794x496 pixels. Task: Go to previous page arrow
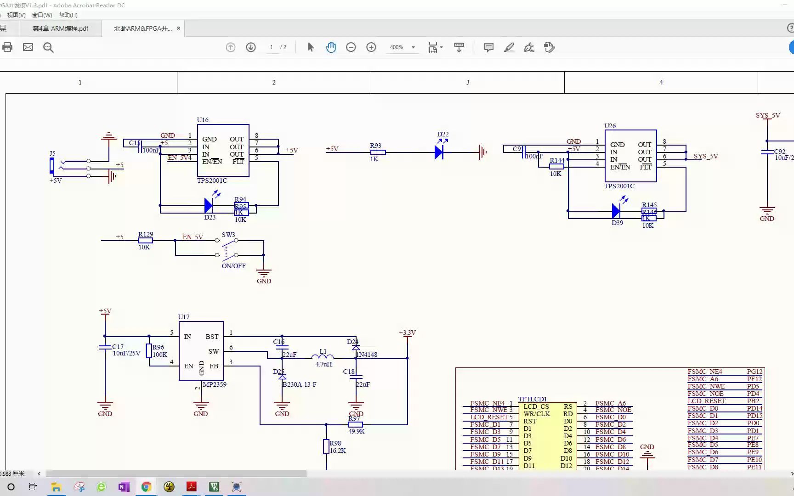click(231, 47)
